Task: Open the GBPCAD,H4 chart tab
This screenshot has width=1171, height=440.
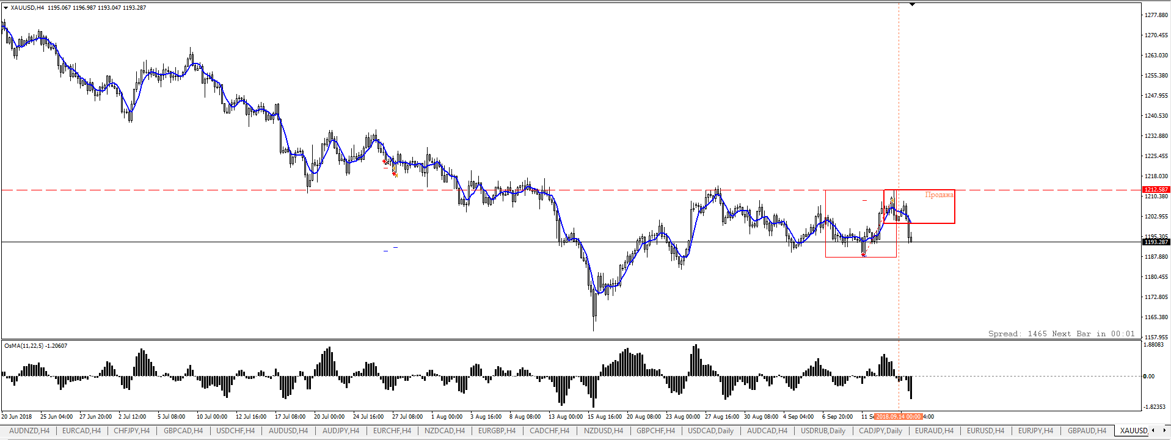Action: (183, 431)
